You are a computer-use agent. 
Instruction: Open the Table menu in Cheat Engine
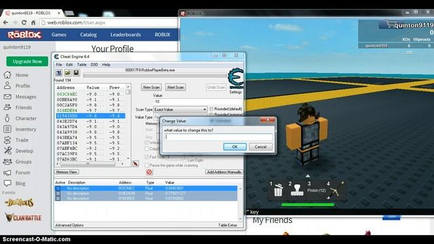pos(81,64)
